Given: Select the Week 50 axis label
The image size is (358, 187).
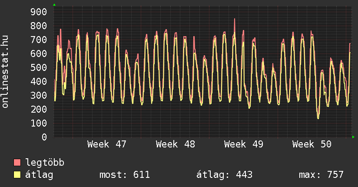Looking at the screenshot, I should [312, 144].
